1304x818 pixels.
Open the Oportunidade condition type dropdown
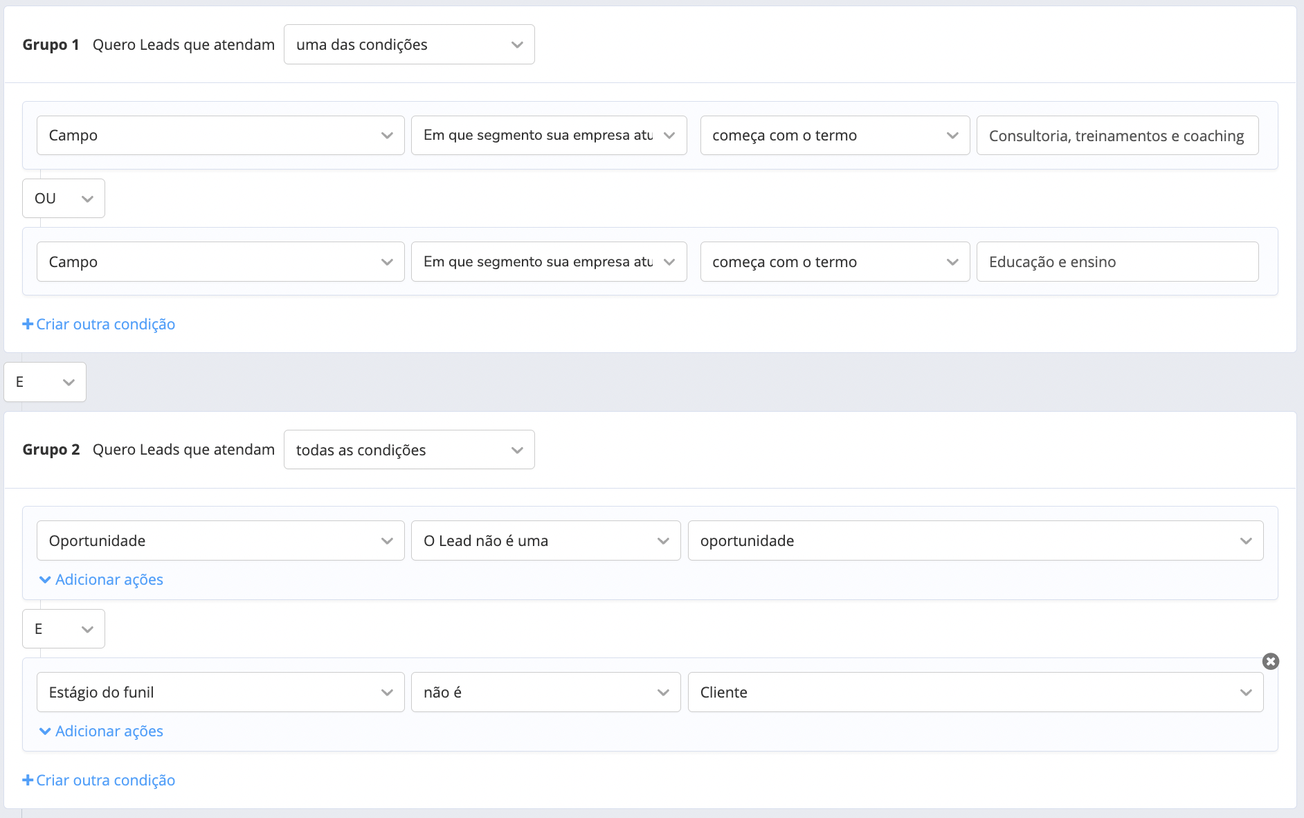220,540
